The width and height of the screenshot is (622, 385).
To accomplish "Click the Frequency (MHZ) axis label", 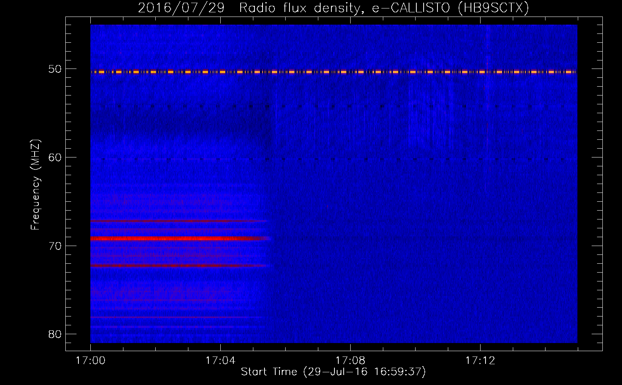I will [x=35, y=184].
